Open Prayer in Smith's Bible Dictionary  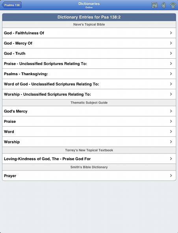(x=89, y=176)
